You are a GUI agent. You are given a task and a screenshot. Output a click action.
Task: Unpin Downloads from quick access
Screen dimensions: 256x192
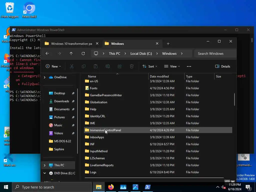pos(73,101)
